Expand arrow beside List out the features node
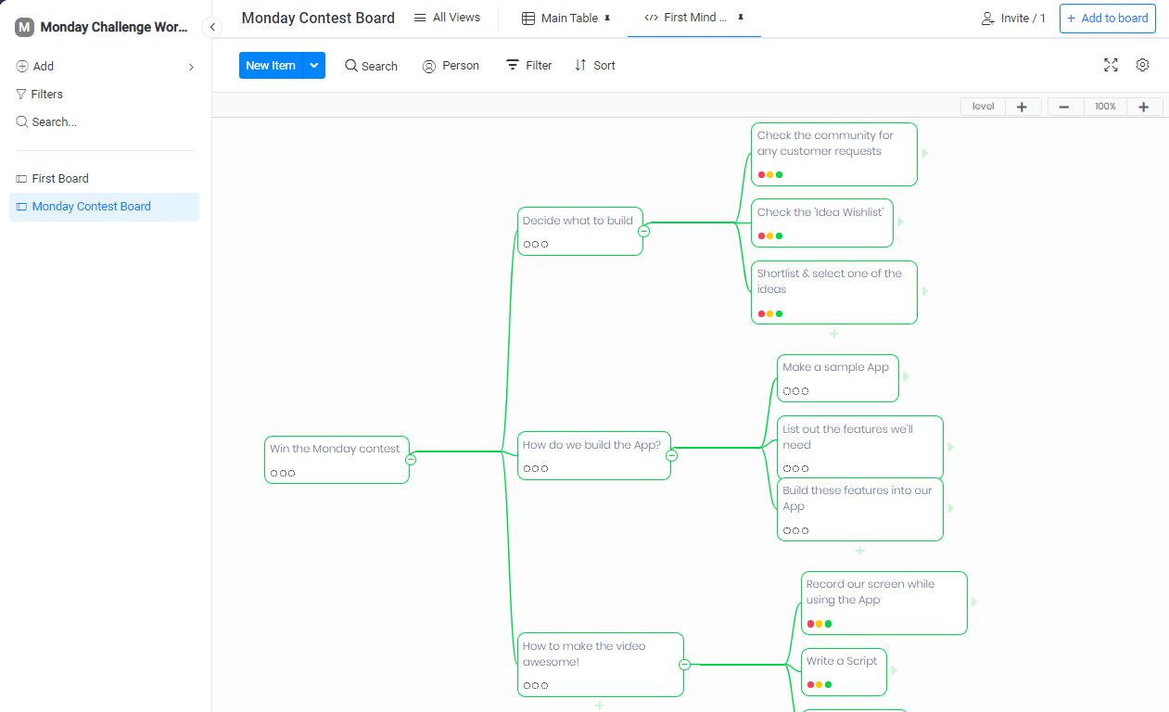This screenshot has width=1169, height=712. click(951, 447)
